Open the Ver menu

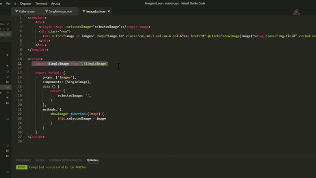(x=8, y=3)
